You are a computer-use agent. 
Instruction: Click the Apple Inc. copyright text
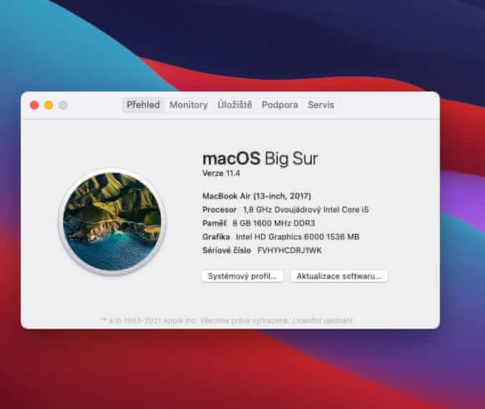tap(195, 320)
